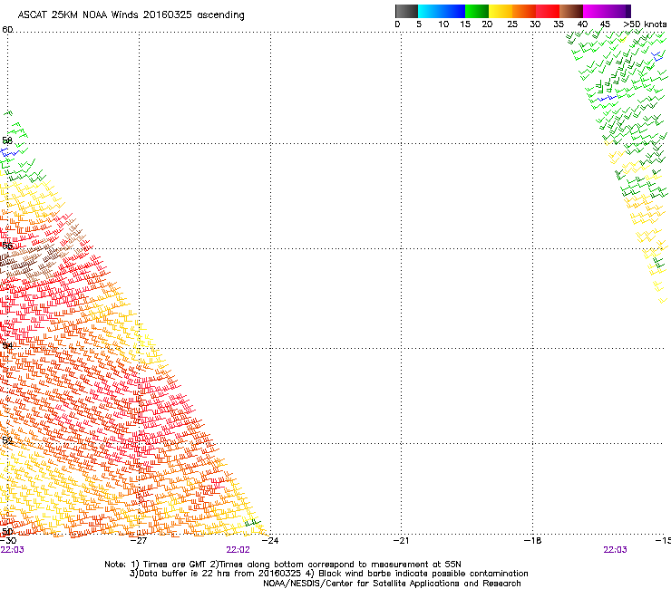
Task: Click the note line 'Times are GMT'
Action: [x=175, y=565]
